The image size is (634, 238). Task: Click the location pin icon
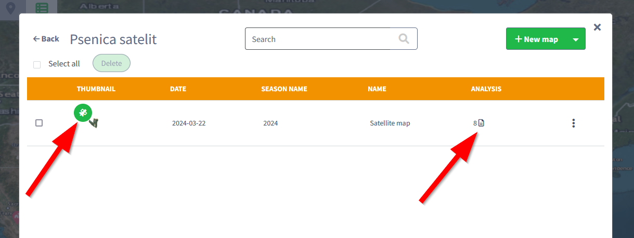click(10, 8)
